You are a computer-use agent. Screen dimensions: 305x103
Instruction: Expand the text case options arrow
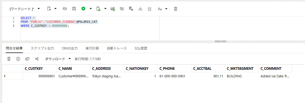166,9
